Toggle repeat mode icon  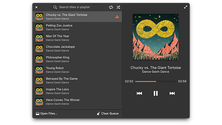coord(111,7)
